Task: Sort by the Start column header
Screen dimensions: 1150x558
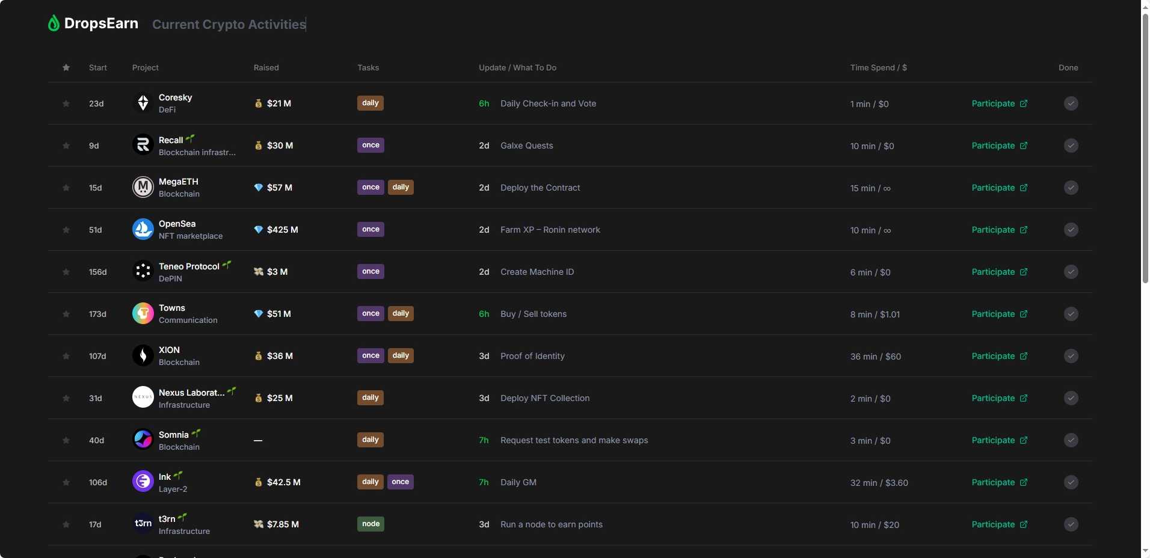Action: (x=97, y=68)
